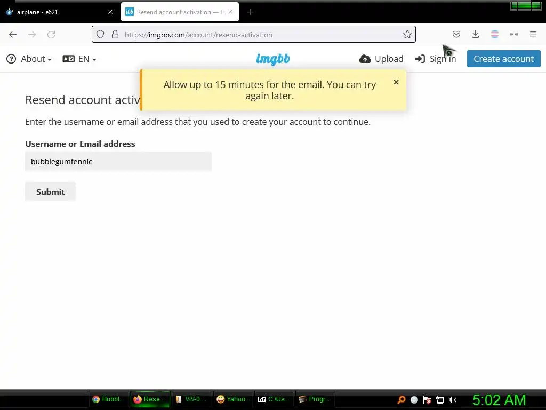The width and height of the screenshot is (546, 410).
Task: Click the 5:02 AM clock
Action: coord(499,400)
